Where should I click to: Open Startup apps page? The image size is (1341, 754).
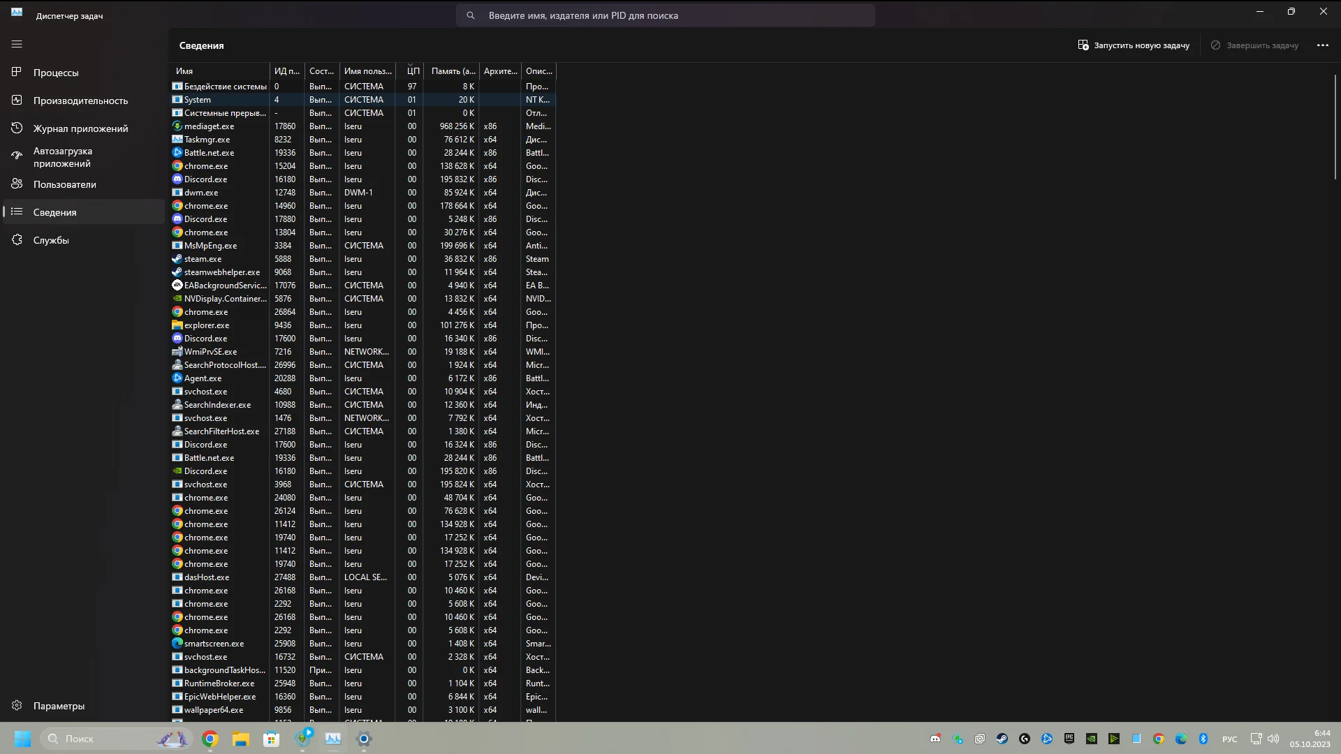pyautogui.click(x=63, y=157)
